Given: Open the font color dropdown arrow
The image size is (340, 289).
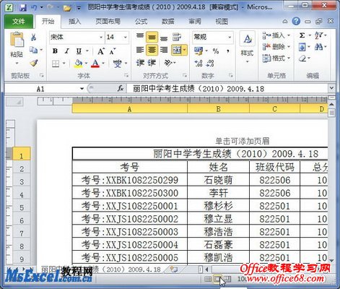Looking at the screenshot, I should click(x=103, y=64).
